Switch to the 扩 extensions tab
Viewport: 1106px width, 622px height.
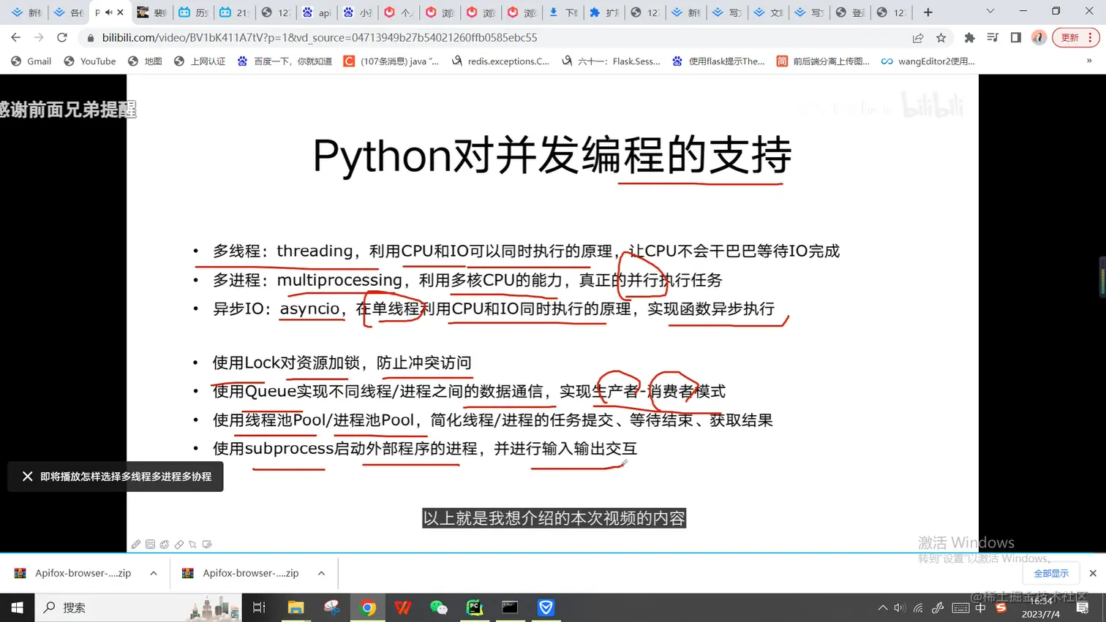click(603, 12)
